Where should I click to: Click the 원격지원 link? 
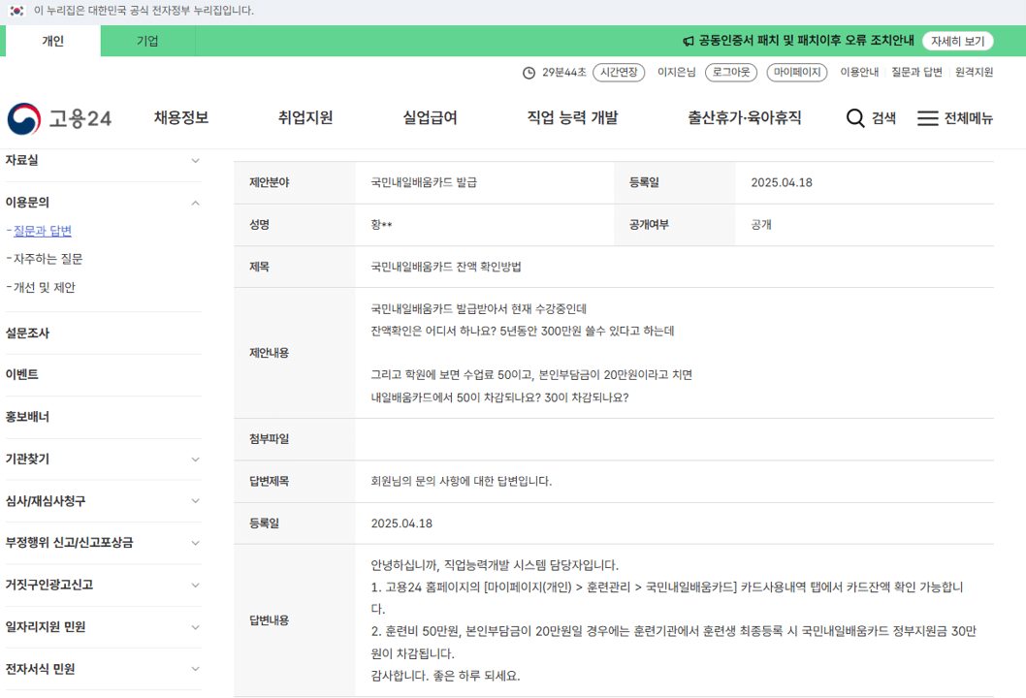pos(974,73)
